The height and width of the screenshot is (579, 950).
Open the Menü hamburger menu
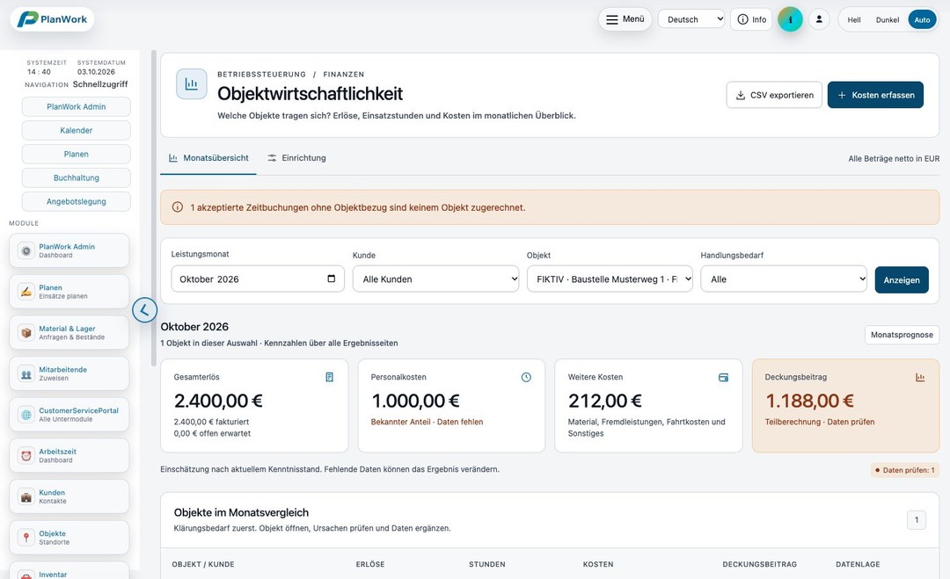click(x=625, y=19)
